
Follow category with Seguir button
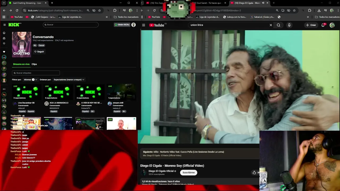(x=39, y=52)
